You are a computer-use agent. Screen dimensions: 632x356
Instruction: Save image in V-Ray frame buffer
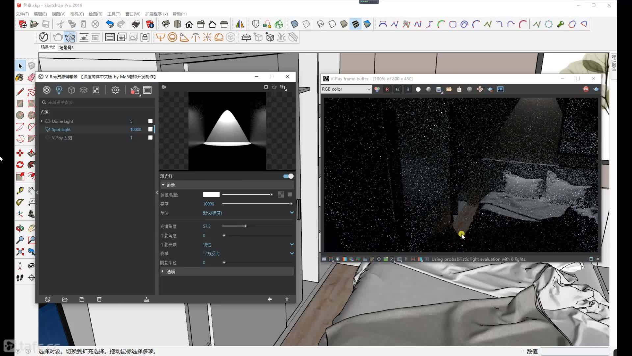[439, 89]
